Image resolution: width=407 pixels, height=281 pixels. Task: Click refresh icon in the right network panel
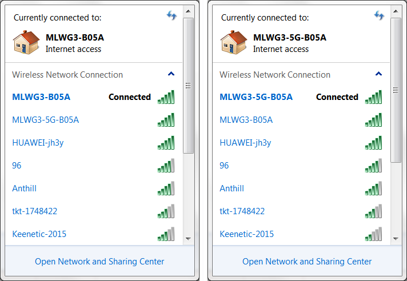click(x=379, y=15)
